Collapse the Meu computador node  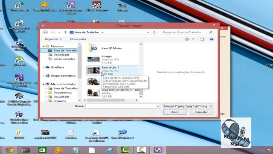[x=44, y=84]
